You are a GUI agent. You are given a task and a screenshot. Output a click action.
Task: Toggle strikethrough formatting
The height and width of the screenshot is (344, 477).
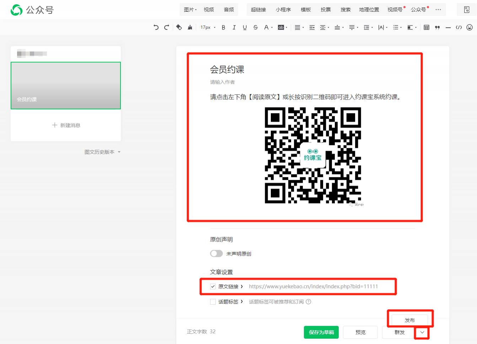coord(255,27)
